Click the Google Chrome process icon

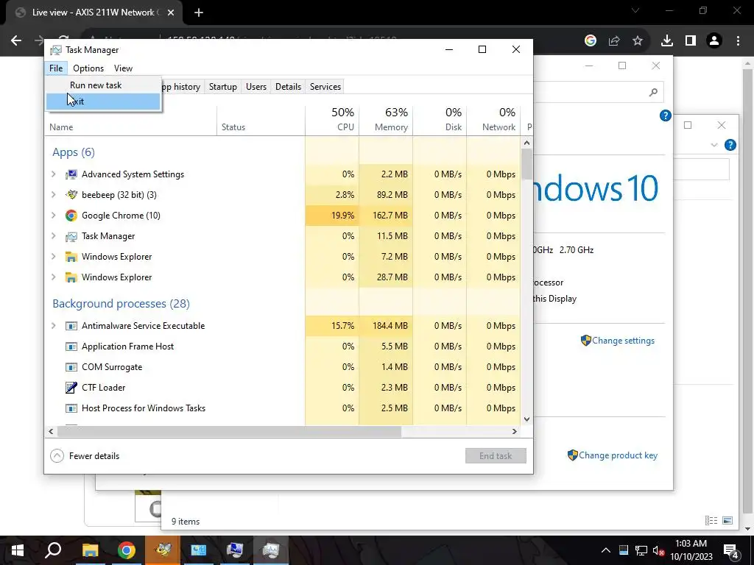(71, 216)
